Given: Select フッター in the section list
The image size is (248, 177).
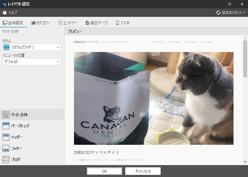Looking at the screenshot, I should pos(32,148).
